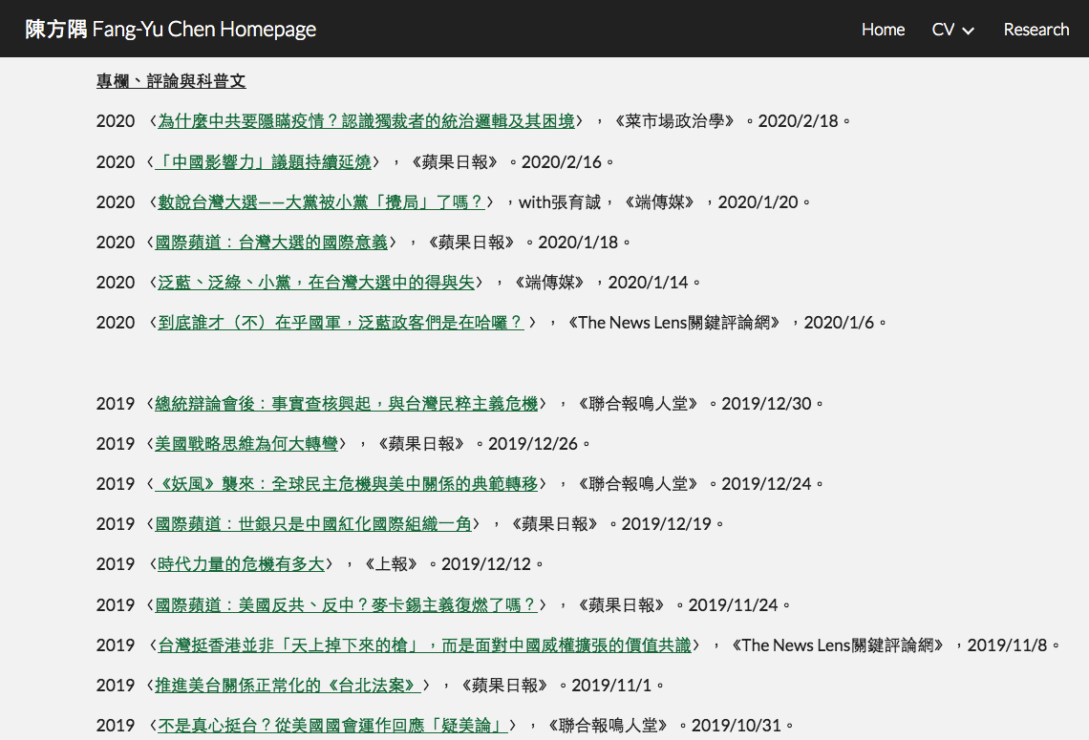Click the date text 2019/11/8
Image resolution: width=1089 pixels, height=740 pixels.
tap(1007, 646)
